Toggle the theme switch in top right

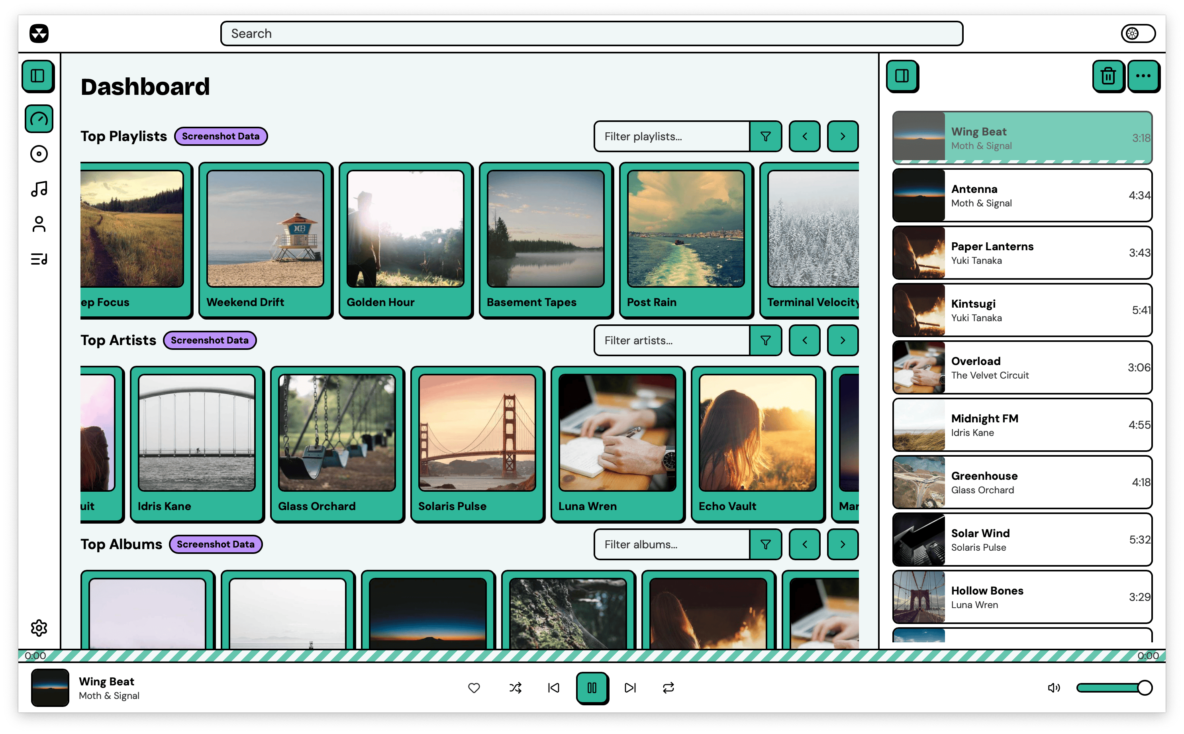1138,33
